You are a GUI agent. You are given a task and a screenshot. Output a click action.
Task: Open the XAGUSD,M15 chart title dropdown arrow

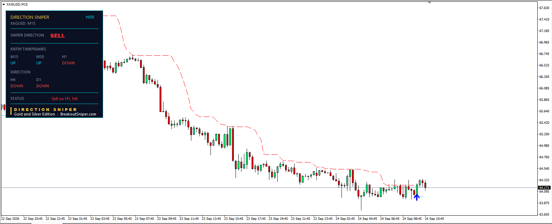(x=3, y=5)
